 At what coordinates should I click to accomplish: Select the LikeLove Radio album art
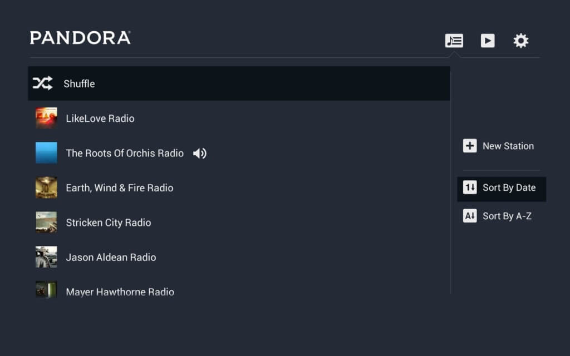pyautogui.click(x=46, y=118)
